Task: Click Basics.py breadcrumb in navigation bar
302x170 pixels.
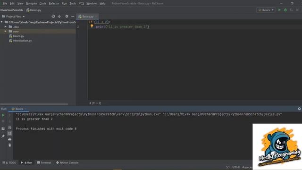Action: [34, 10]
